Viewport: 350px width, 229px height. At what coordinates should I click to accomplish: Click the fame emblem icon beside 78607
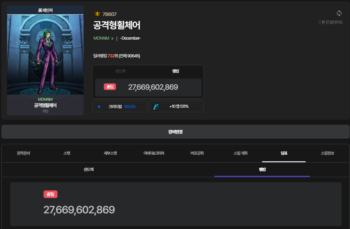(x=97, y=14)
